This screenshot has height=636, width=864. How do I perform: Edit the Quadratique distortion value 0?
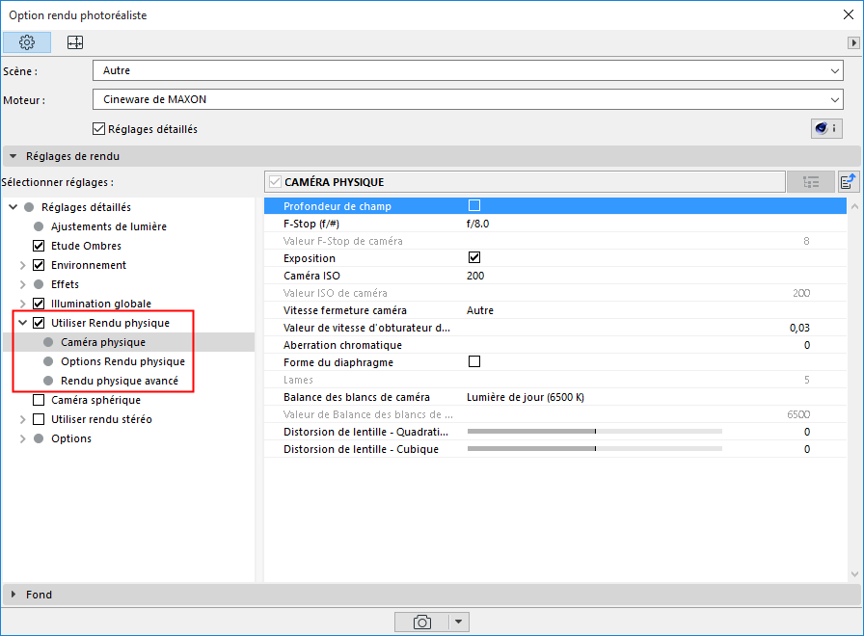coord(807,432)
